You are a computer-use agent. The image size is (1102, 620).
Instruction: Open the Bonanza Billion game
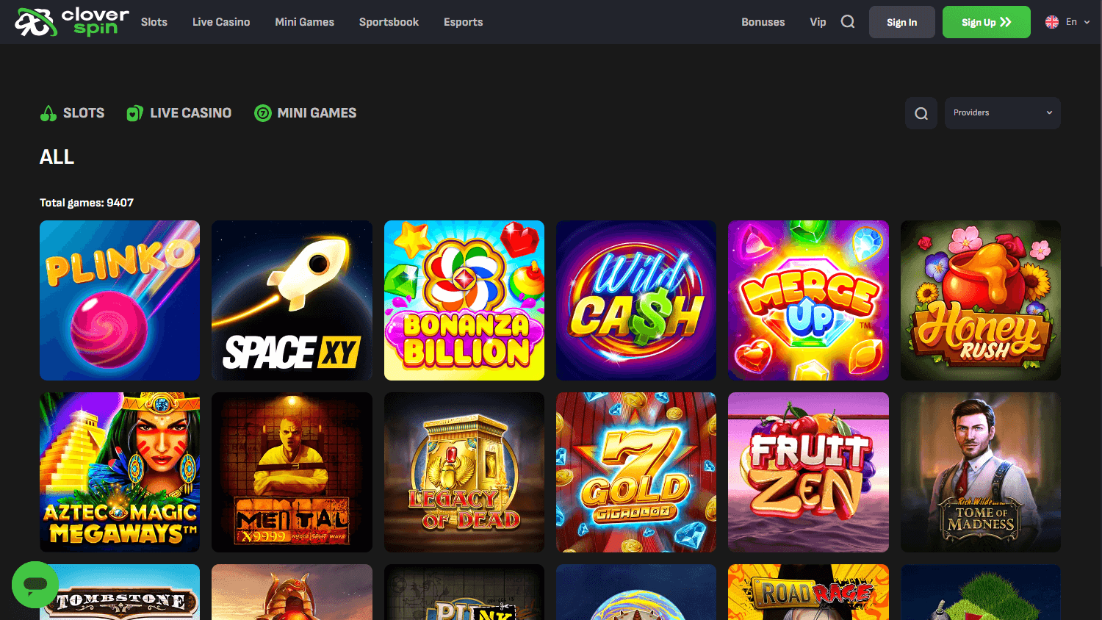464,300
